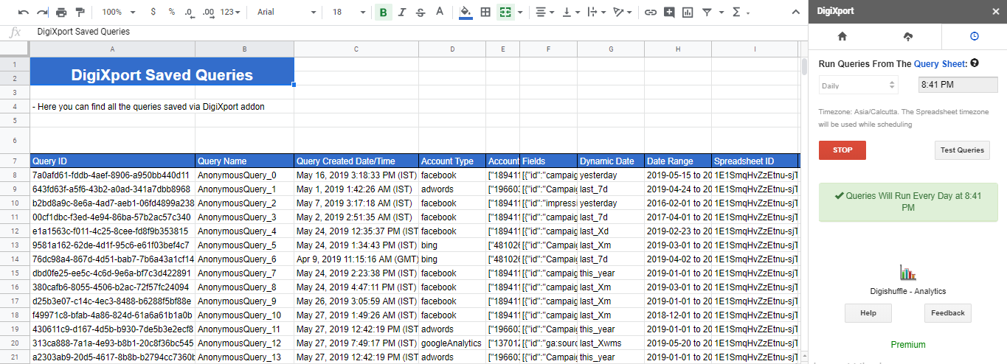Open the Functions sigma menu
Viewport: 1007px width, 364px height.
(739, 13)
